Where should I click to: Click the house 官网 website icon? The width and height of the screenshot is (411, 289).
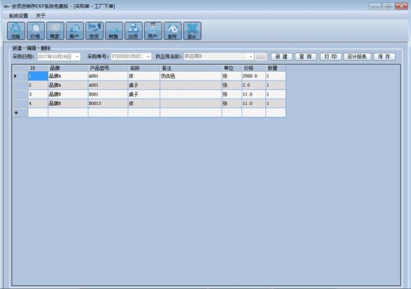coord(173,31)
